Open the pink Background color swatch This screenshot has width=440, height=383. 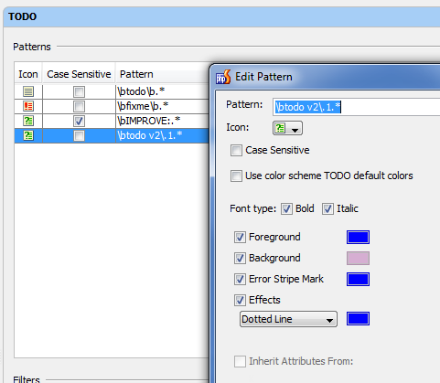coord(358,258)
